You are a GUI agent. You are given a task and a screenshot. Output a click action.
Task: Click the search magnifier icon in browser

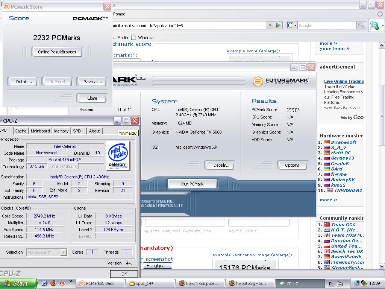361,25
